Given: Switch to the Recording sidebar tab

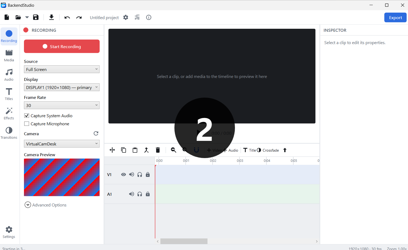Looking at the screenshot, I should pyautogui.click(x=9, y=36).
